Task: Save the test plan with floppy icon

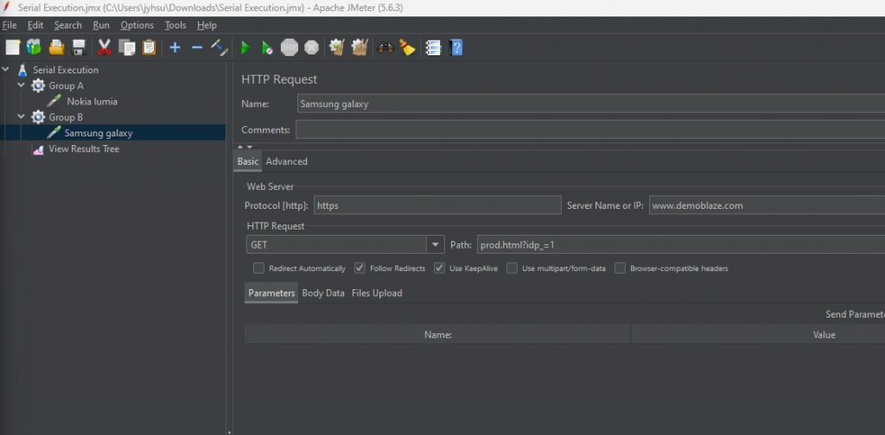Action: pyautogui.click(x=79, y=47)
